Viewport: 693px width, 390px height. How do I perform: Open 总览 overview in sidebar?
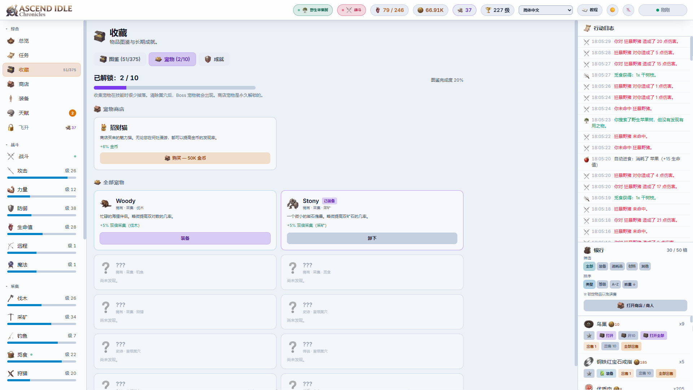[42, 41]
